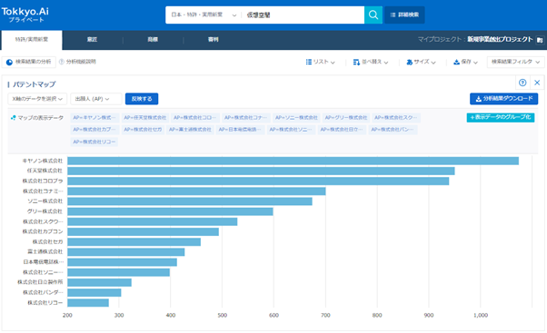Image resolution: width=547 pixels, height=333 pixels.
Task: Click the 新規事業創出プロジェクト project name
Action: [500, 39]
